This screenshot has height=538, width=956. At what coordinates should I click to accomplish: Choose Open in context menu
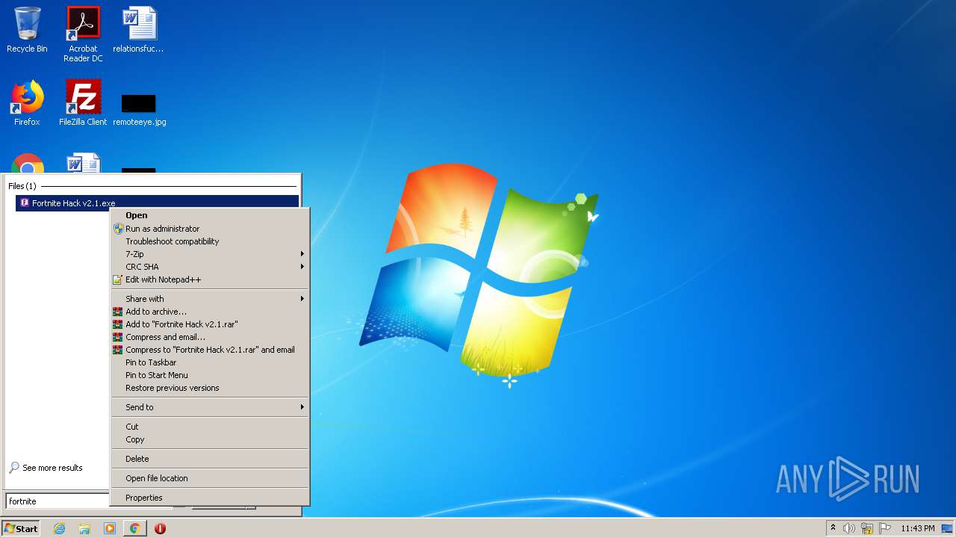(x=209, y=215)
